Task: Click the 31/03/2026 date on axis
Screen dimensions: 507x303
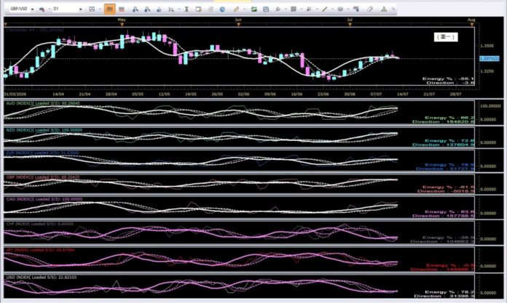Action: coord(15,94)
